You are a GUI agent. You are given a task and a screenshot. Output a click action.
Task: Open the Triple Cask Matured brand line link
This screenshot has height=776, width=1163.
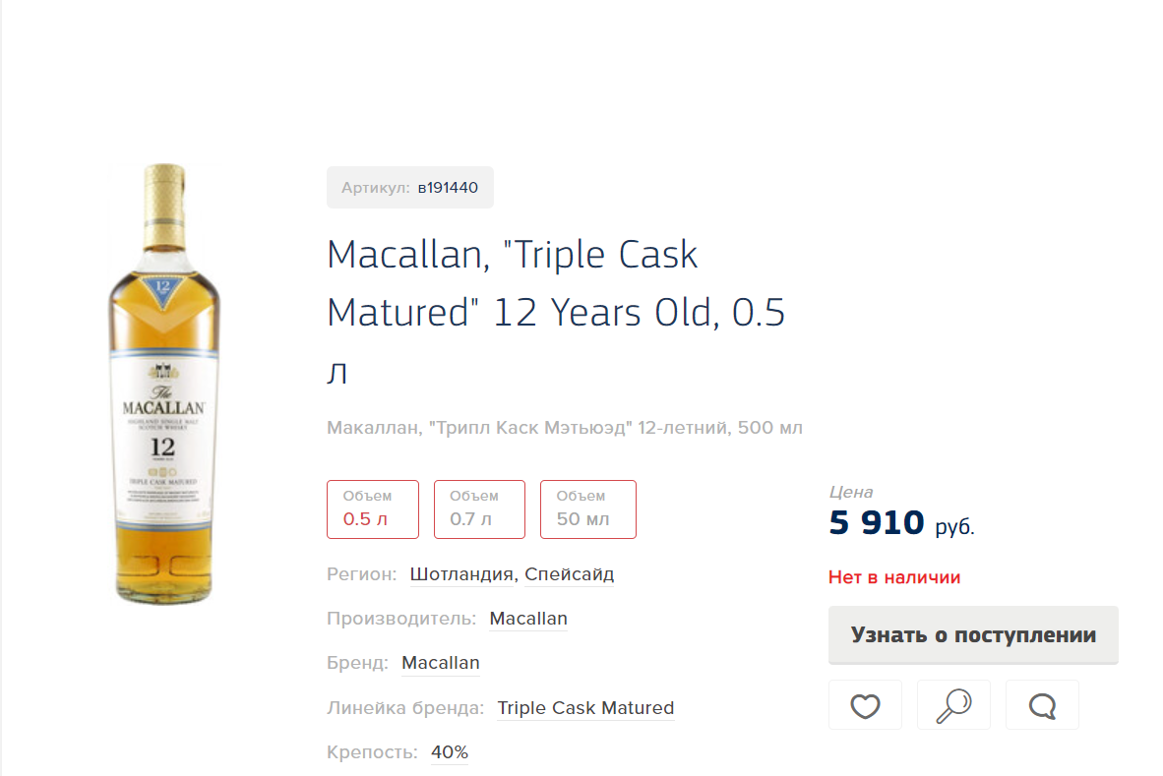point(585,708)
